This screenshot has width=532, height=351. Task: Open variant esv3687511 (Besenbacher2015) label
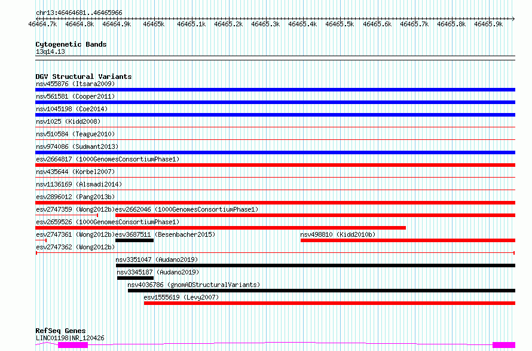[x=165, y=234]
